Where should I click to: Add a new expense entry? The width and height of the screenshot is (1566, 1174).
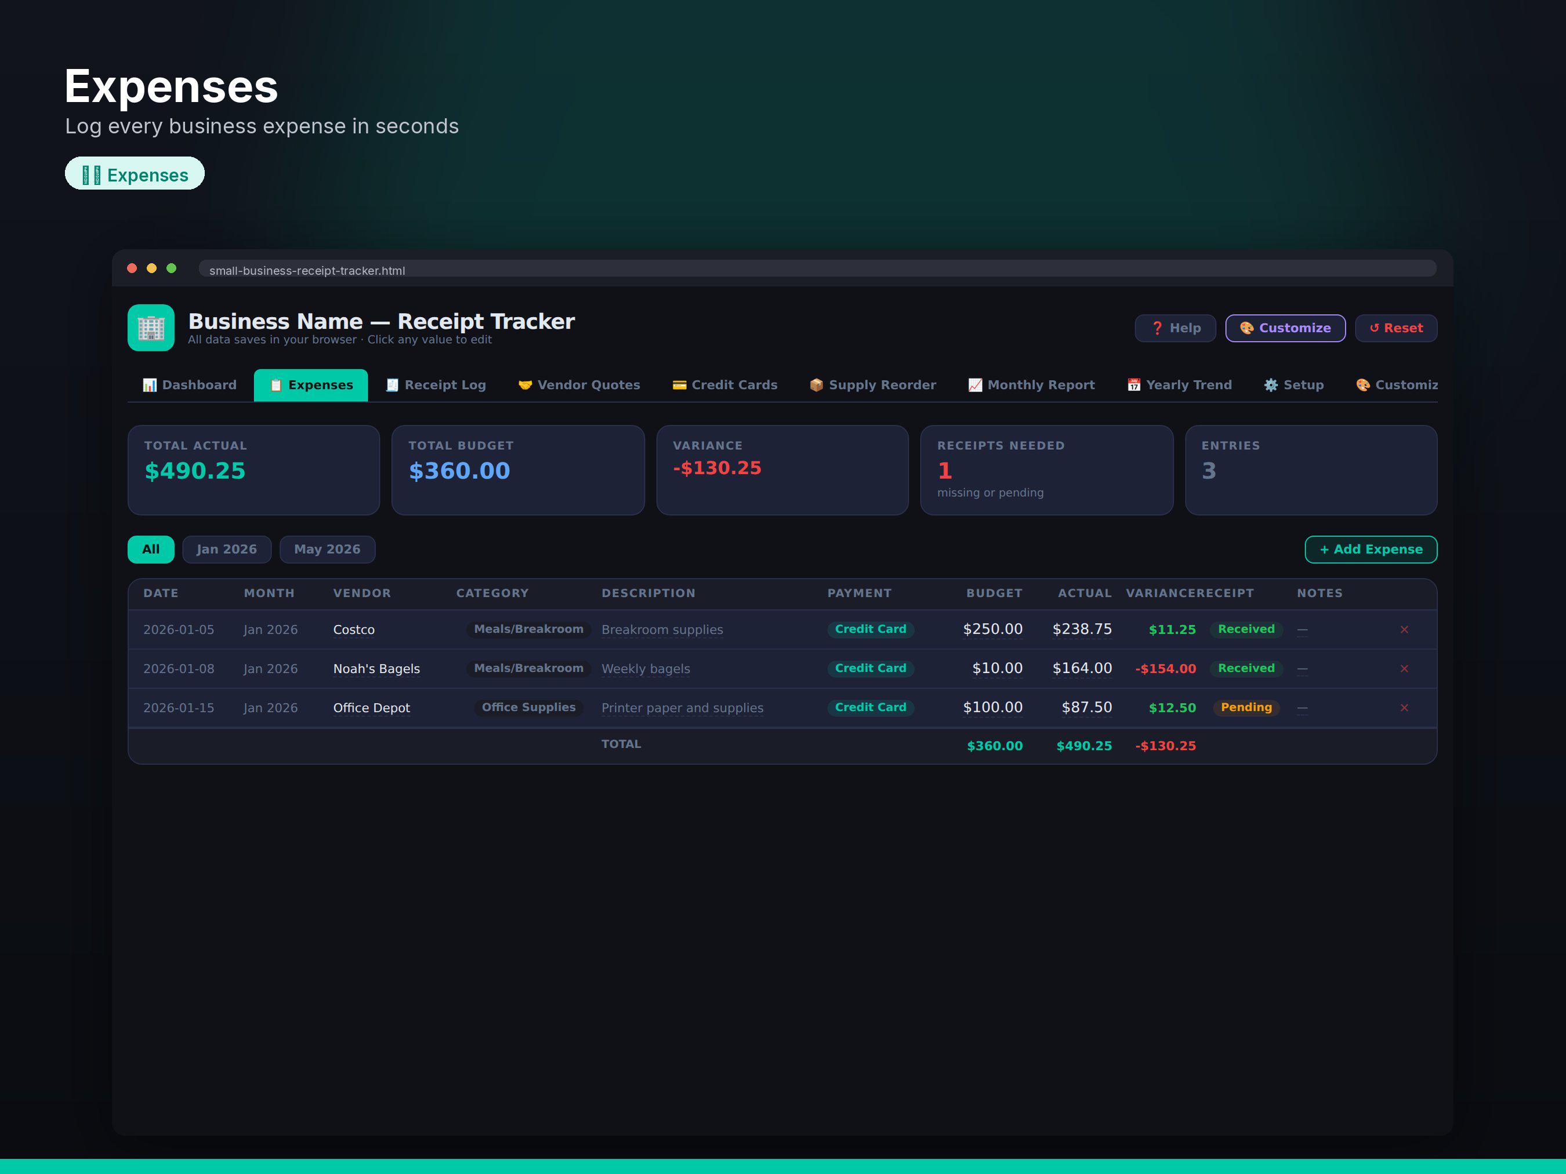pyautogui.click(x=1371, y=550)
